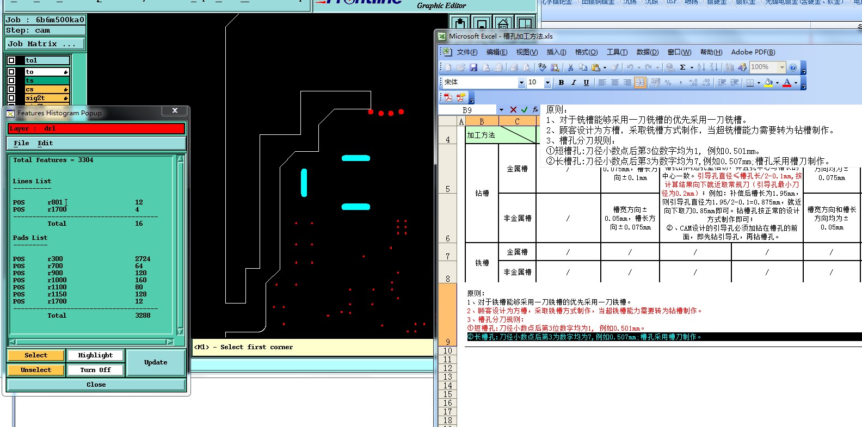Screen dimensions: 862x427
Task: Toggle the cs layer checkbox
Action: click(x=11, y=89)
